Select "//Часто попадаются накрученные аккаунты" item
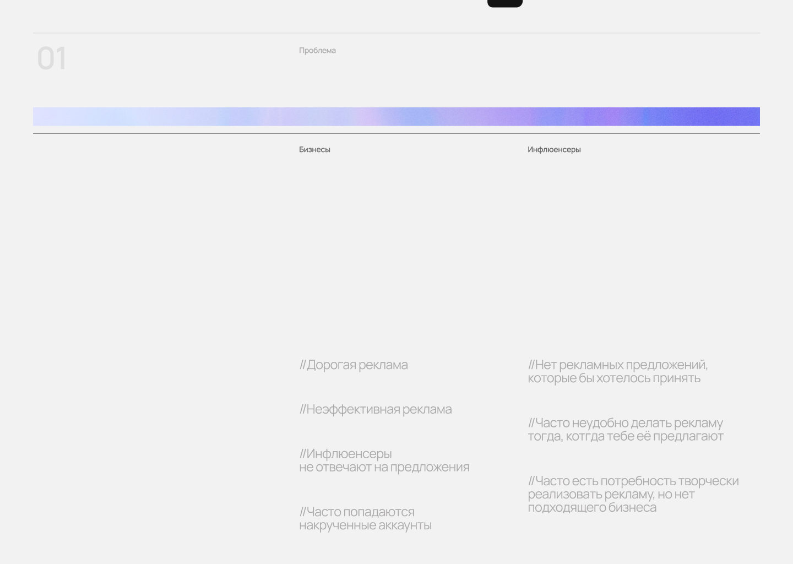This screenshot has width=793, height=564. [x=365, y=519]
